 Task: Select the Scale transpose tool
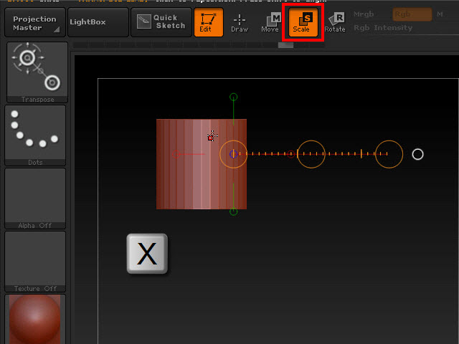pyautogui.click(x=303, y=22)
